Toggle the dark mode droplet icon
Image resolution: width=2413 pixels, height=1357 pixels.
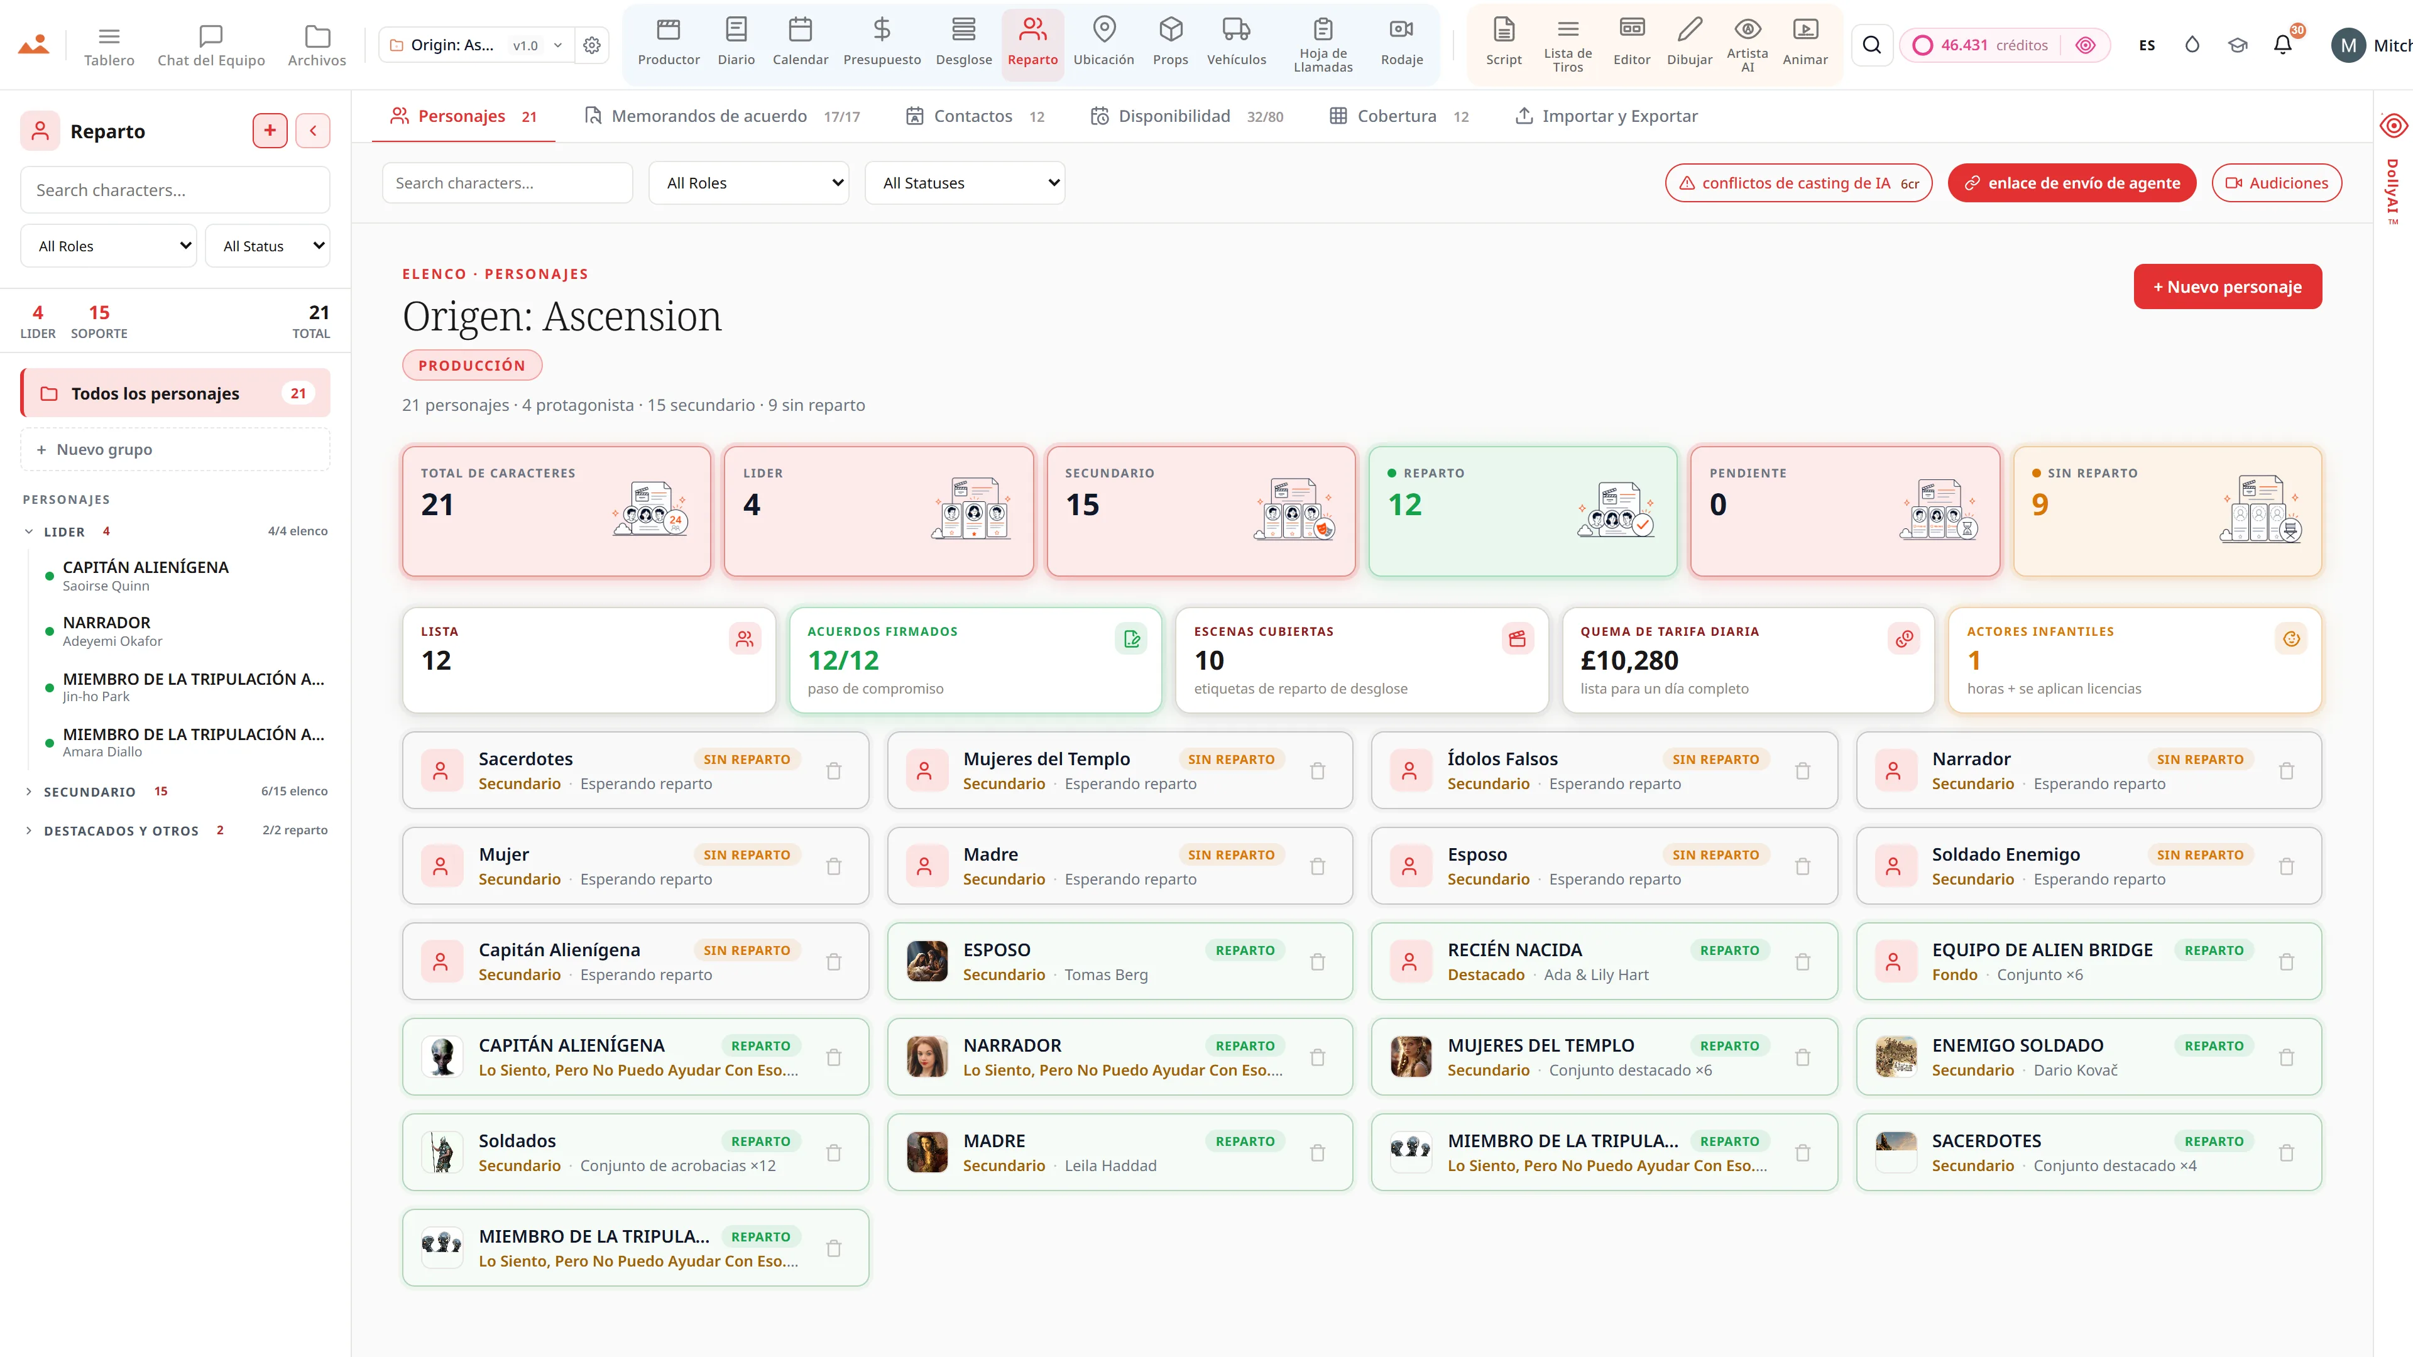[2192, 45]
